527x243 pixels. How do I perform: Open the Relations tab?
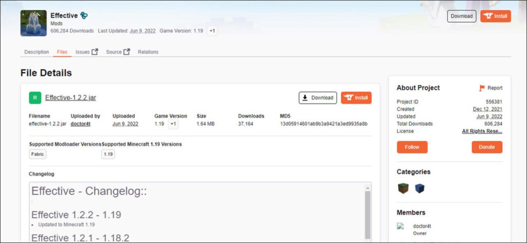click(x=148, y=52)
